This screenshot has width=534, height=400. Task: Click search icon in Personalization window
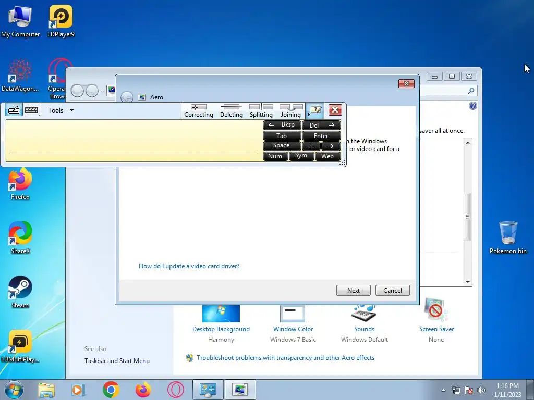tap(471, 91)
